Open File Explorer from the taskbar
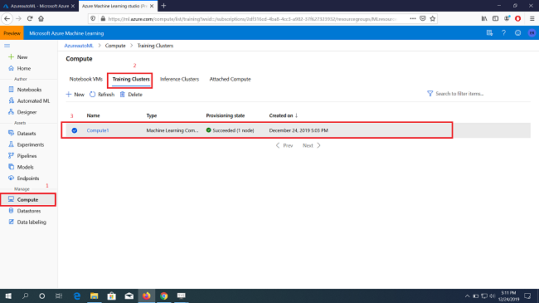This screenshot has width=539, height=303. [x=94, y=296]
